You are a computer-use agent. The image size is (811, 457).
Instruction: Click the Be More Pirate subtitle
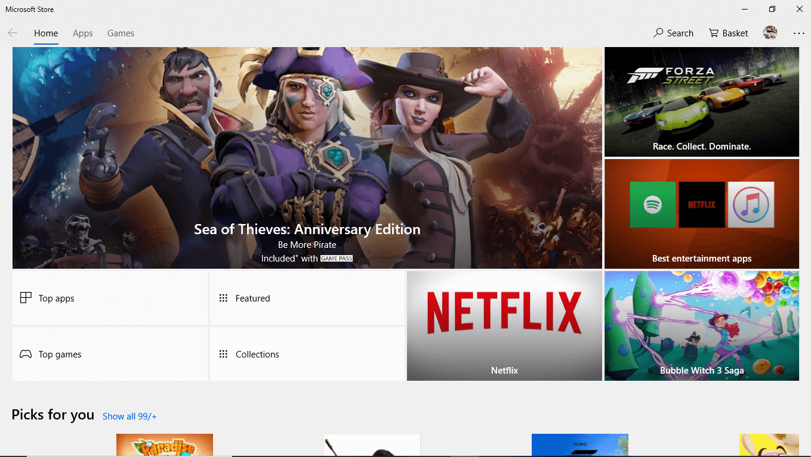(x=307, y=245)
